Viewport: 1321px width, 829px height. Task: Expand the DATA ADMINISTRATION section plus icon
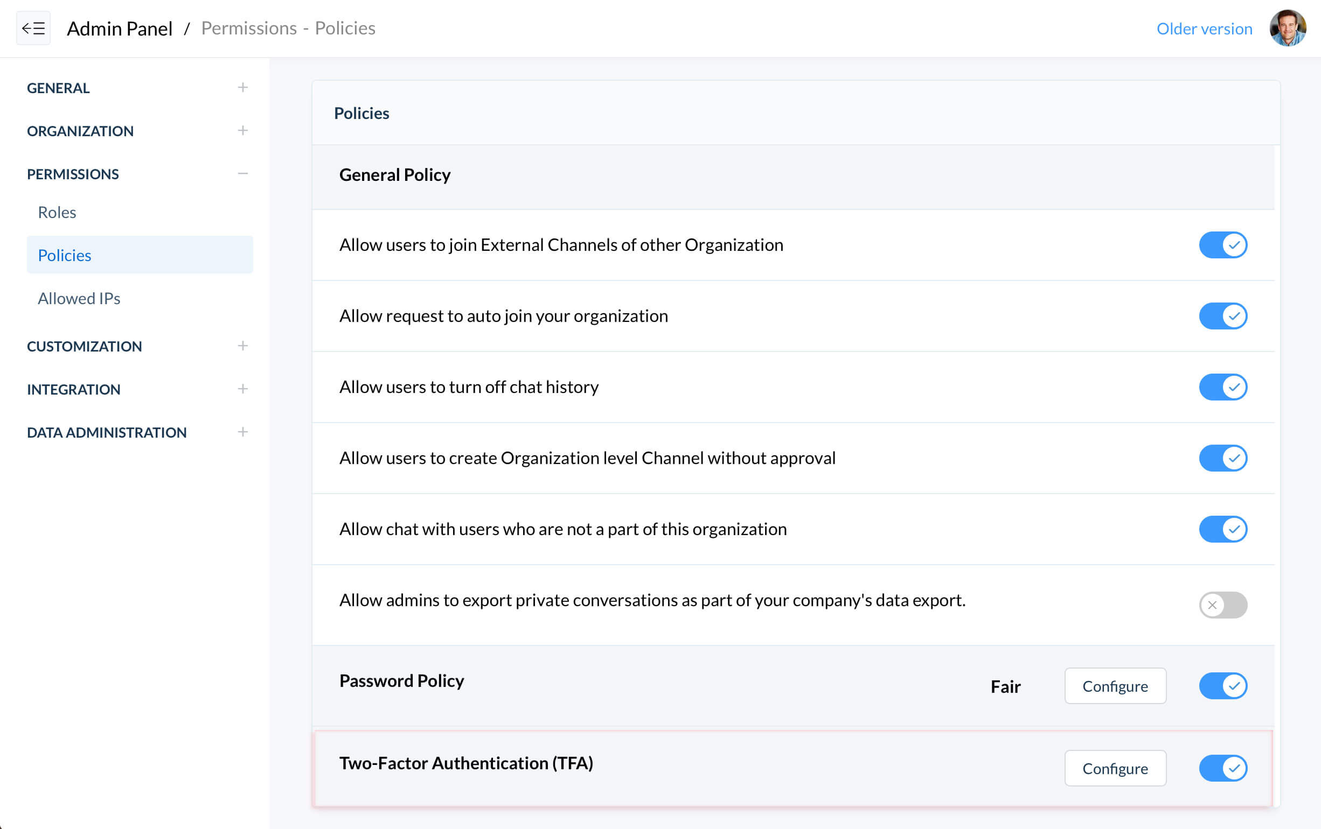(243, 432)
